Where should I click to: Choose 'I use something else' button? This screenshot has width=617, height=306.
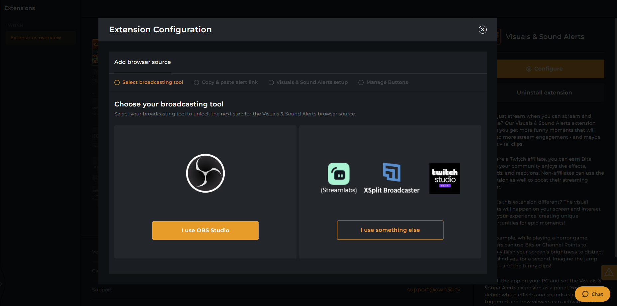point(390,230)
